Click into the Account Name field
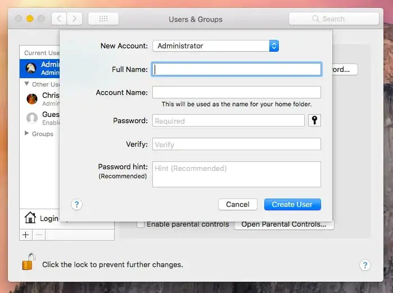The image size is (393, 293). [237, 92]
